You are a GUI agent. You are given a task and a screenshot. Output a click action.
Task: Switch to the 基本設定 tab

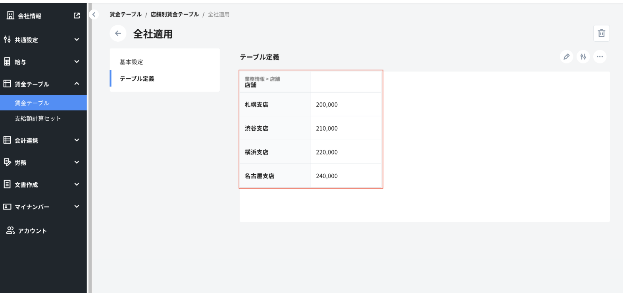click(131, 62)
